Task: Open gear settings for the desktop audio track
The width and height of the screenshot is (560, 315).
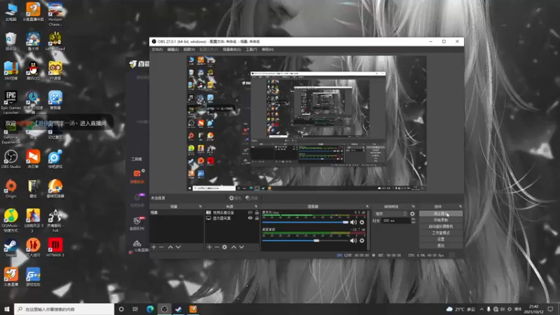Action: [362, 241]
